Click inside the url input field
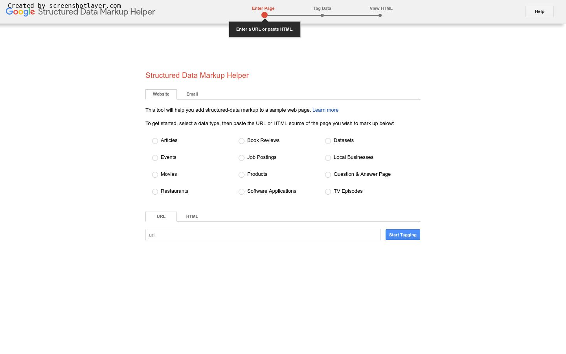566x354 pixels. pyautogui.click(x=263, y=234)
